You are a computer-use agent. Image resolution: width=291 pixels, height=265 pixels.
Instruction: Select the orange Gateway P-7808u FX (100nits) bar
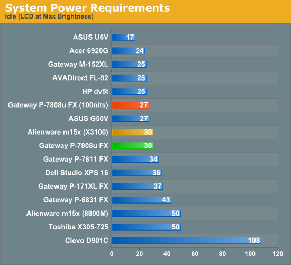point(131,105)
